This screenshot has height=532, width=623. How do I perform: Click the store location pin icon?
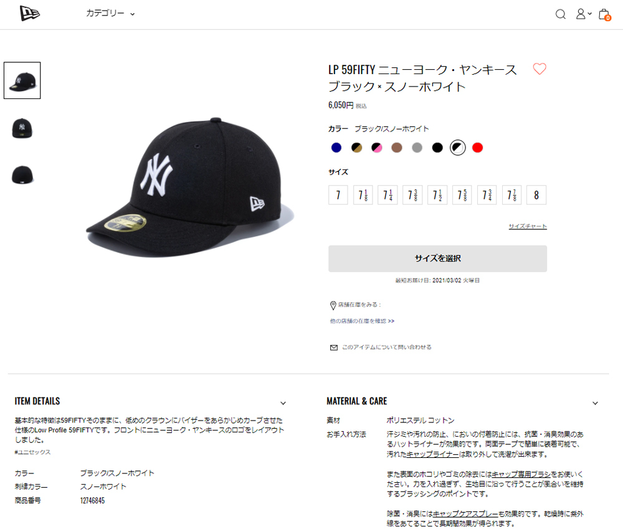333,305
